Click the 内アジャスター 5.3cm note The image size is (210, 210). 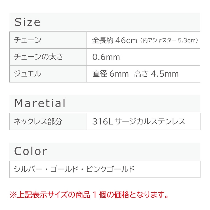tap(169, 41)
